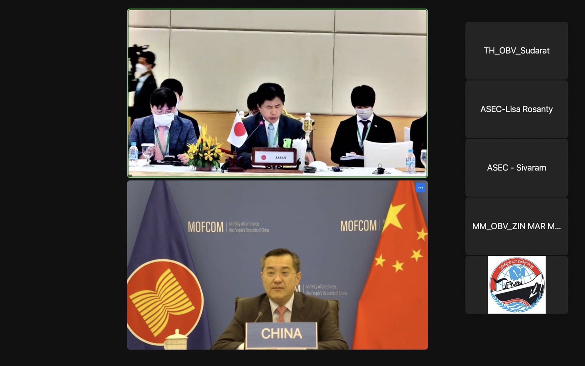This screenshot has height=366, width=585.
Task: Click the masked man in the grey jacket
Action: (x=163, y=124)
